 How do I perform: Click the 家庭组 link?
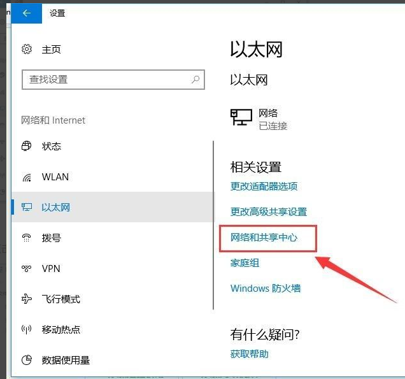tap(245, 263)
